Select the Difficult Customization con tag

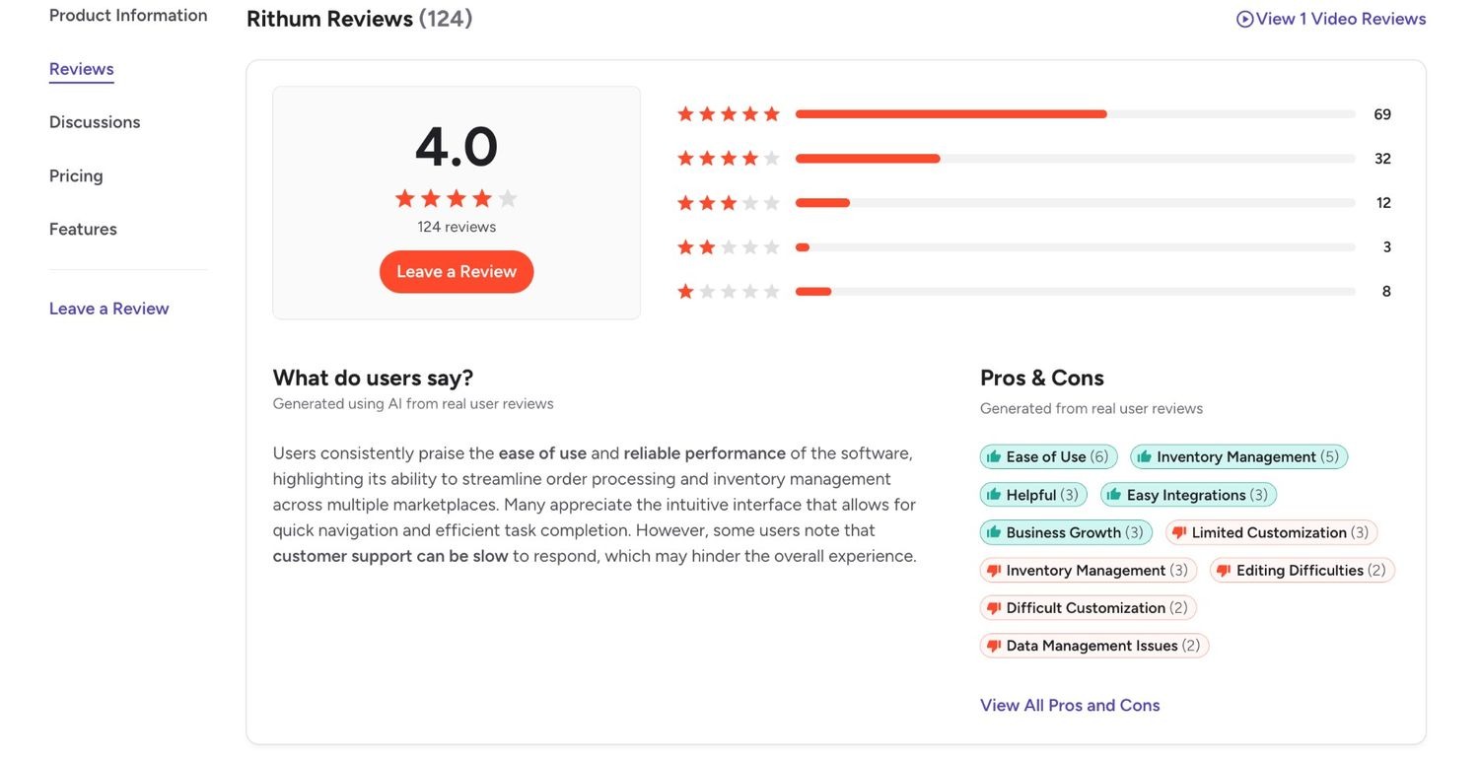(x=1089, y=608)
